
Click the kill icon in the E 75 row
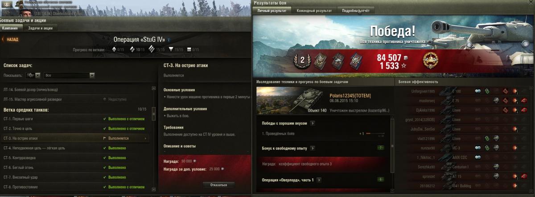(x=525, y=101)
